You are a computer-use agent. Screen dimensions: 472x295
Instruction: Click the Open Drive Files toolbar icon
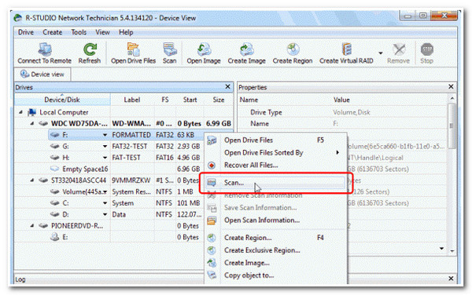point(134,53)
